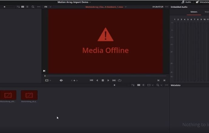Play the clip in reverse
The width and height of the screenshot is (209, 133).
pos(97,80)
